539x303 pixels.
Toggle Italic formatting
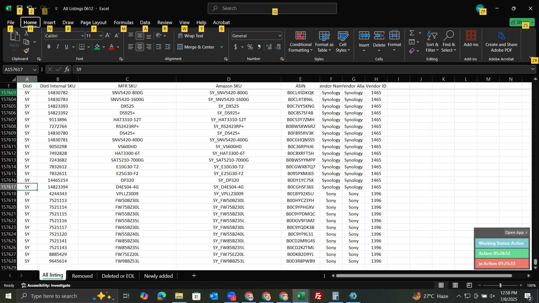click(x=58, y=47)
